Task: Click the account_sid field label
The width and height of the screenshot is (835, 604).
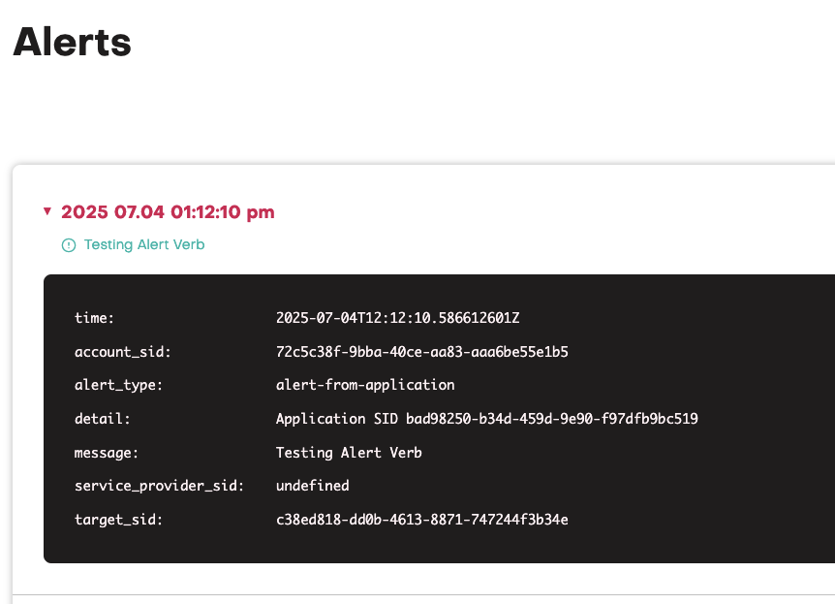Action: point(117,351)
